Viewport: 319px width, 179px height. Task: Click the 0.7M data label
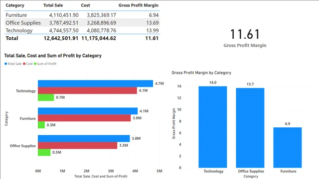click(60, 97)
